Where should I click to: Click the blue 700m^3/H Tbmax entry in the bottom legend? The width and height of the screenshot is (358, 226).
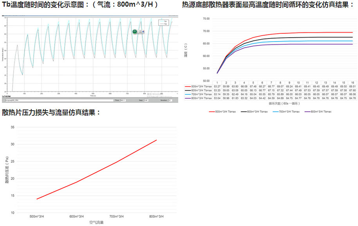tap(286, 112)
